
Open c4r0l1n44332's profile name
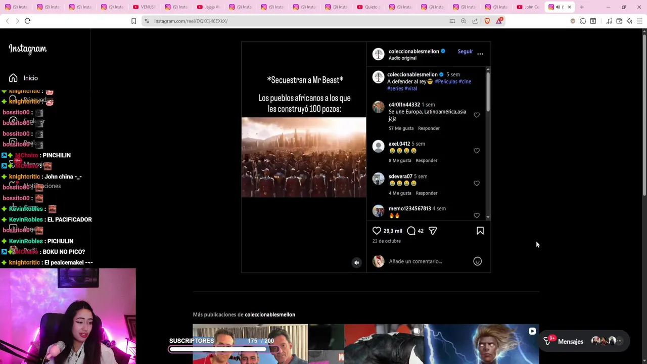coord(404,105)
